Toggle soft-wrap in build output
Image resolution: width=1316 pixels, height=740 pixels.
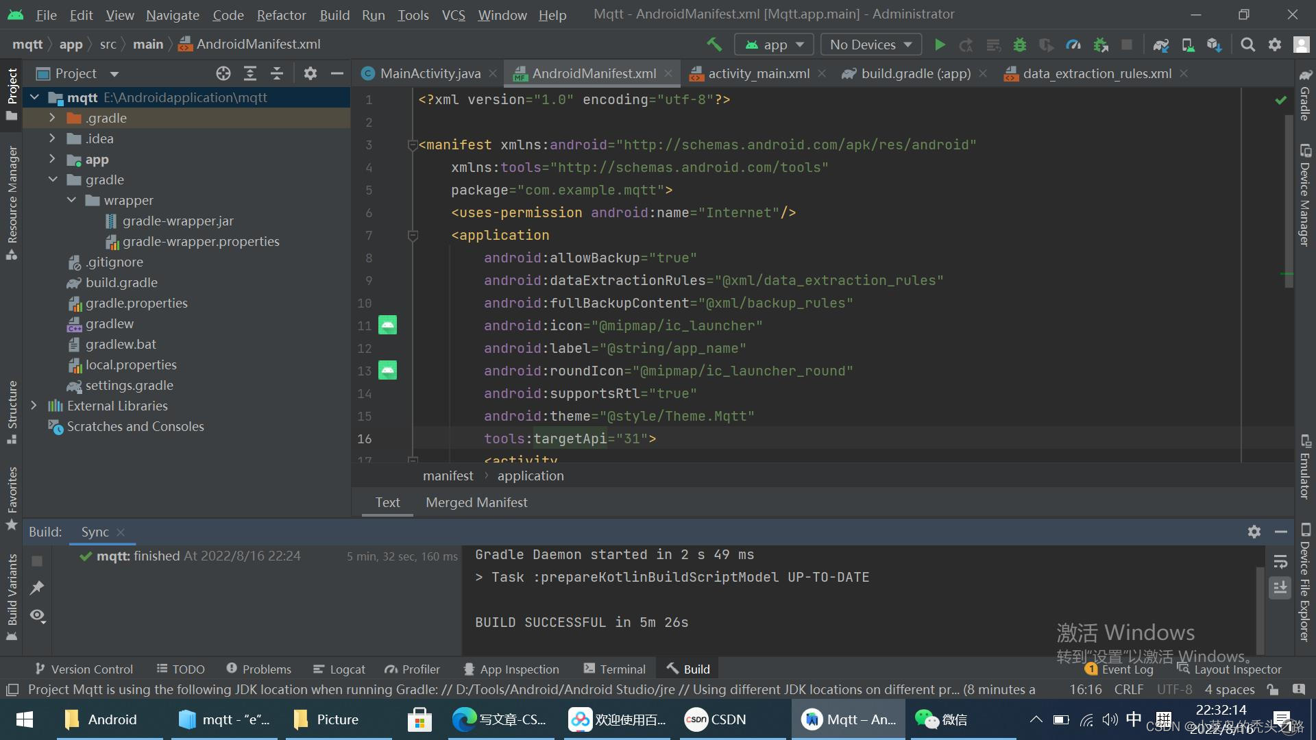click(x=1280, y=562)
